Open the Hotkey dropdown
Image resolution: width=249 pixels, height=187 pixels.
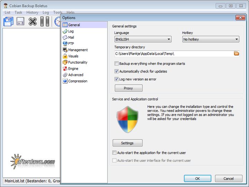click(x=211, y=39)
